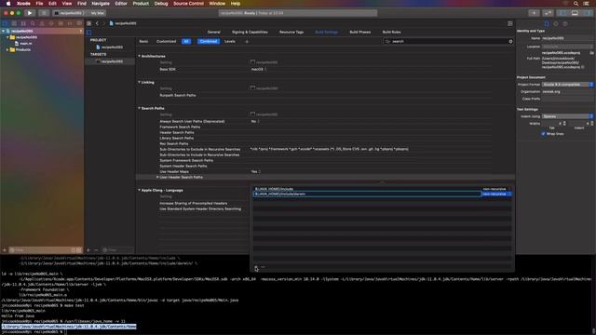Viewport: 596px width, 335px height.
Task: Show the Quick Help inspector tab icon
Action: tap(565, 23)
